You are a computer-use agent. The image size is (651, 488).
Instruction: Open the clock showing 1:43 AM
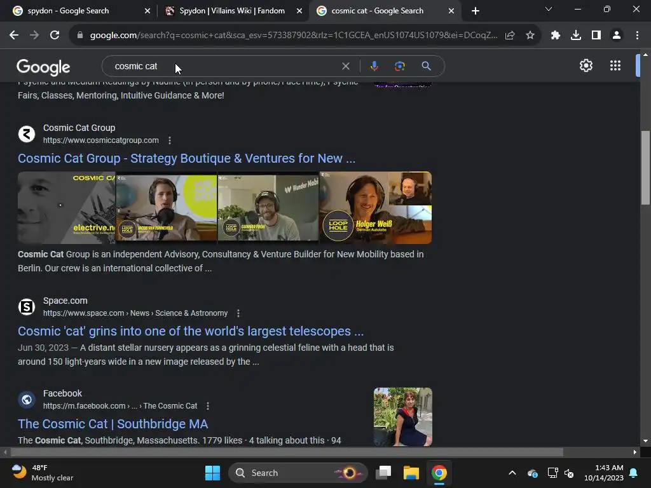point(603,473)
